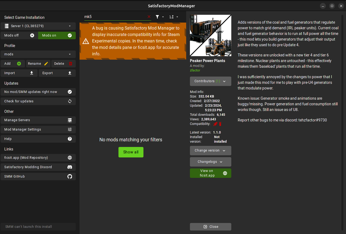Screen dimensions: 346x234
Task: Click the Latest version value 1.1.0
Action: 217,132
